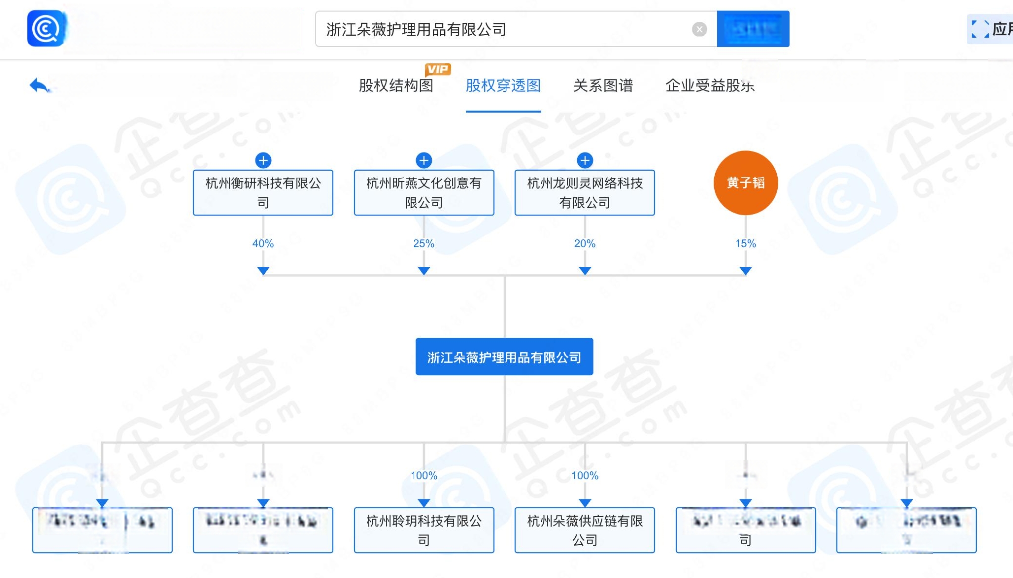
Task: Open the second blurred subsidiary box
Action: click(263, 530)
